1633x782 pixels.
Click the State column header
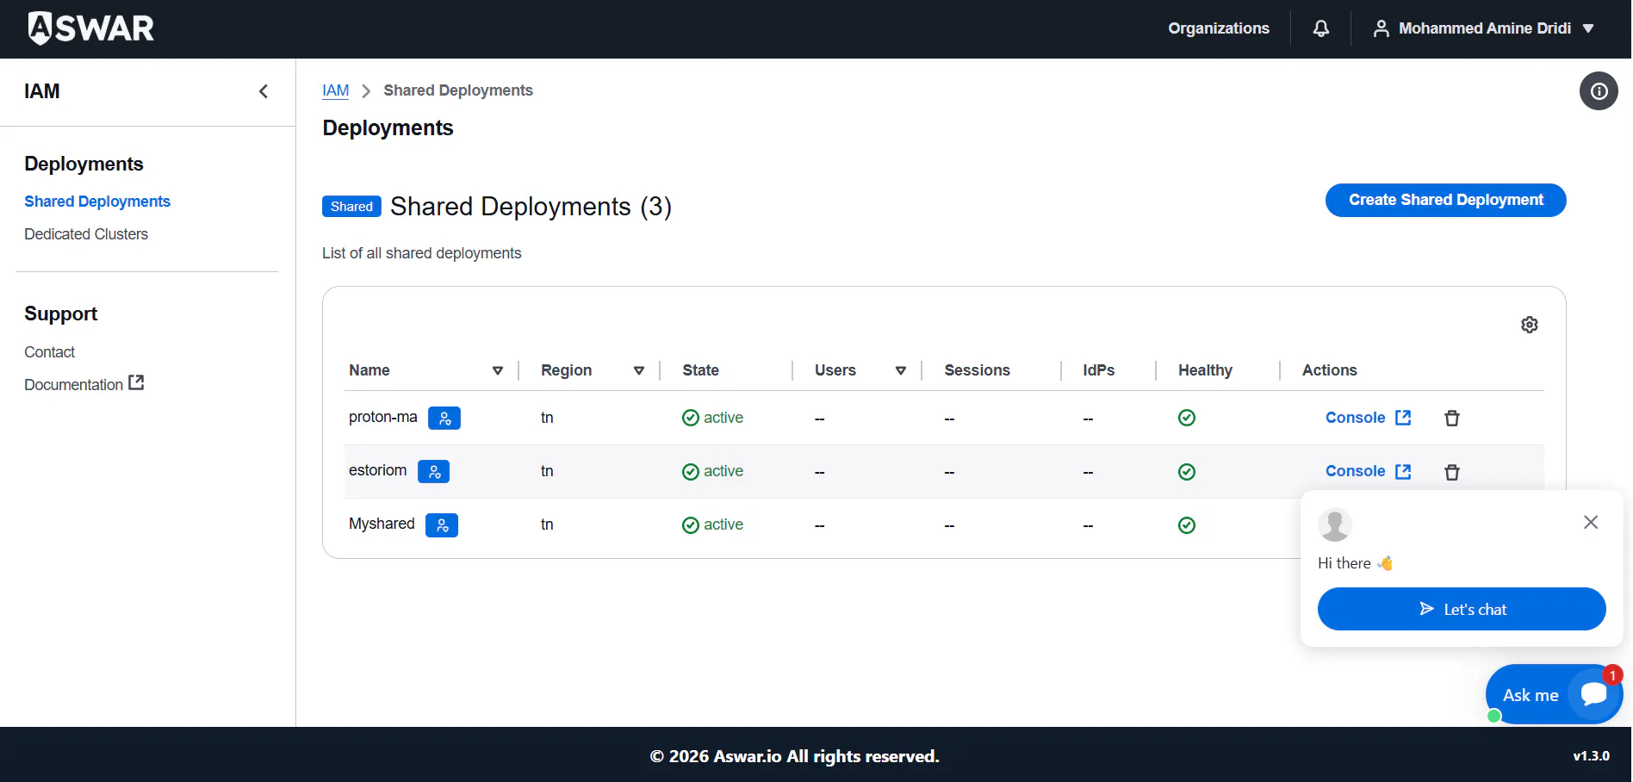click(x=701, y=370)
